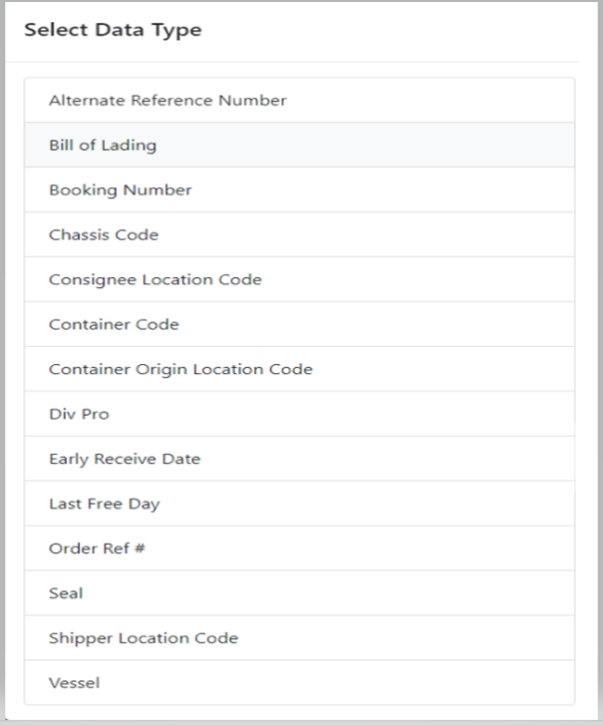Choose Early Receive Date option

coord(299,459)
